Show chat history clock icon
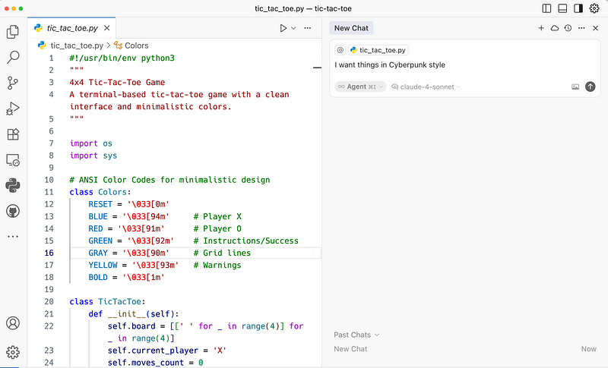Viewport: 608px width, 368px height. click(568, 28)
